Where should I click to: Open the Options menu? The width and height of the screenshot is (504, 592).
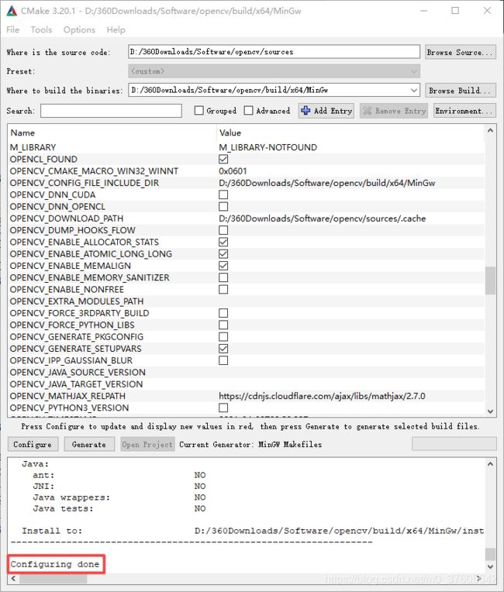click(x=79, y=29)
